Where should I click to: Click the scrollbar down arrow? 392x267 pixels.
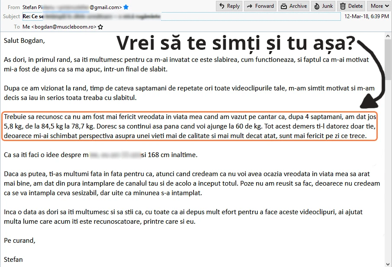pyautogui.click(x=388, y=264)
